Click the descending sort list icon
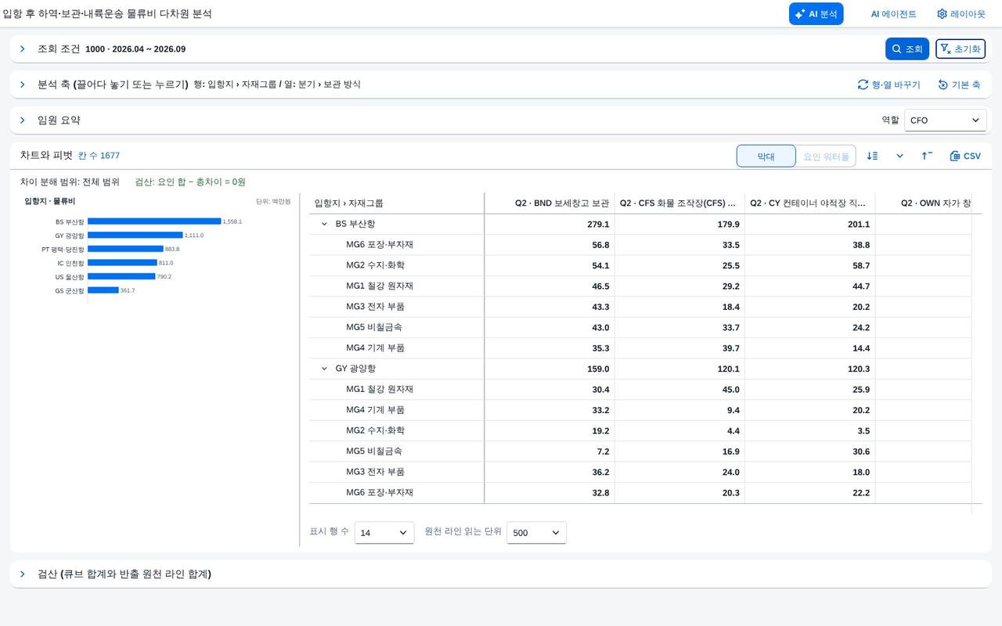 point(872,156)
